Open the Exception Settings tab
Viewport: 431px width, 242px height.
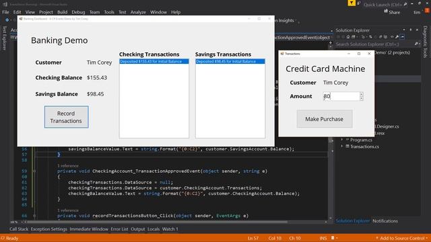pos(49,229)
